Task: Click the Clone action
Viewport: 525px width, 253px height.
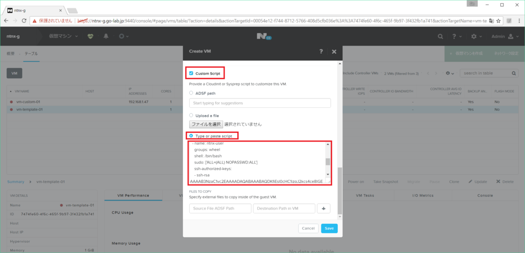Action: (x=454, y=181)
